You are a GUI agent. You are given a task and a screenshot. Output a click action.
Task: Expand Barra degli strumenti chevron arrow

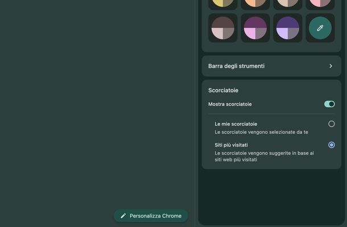331,66
